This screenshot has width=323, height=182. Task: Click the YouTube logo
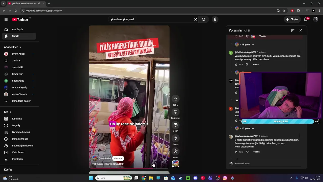click(x=20, y=19)
